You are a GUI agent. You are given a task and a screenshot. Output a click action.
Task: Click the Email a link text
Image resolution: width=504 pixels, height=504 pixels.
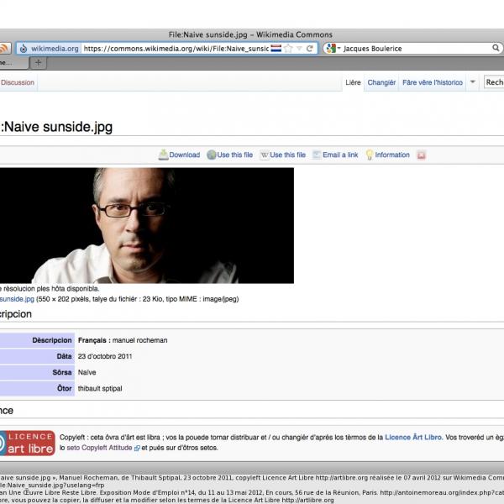click(340, 155)
